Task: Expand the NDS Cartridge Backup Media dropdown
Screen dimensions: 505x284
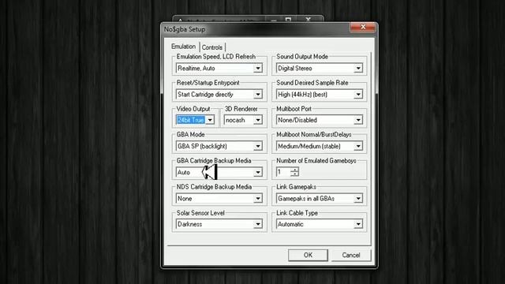Action: 258,198
